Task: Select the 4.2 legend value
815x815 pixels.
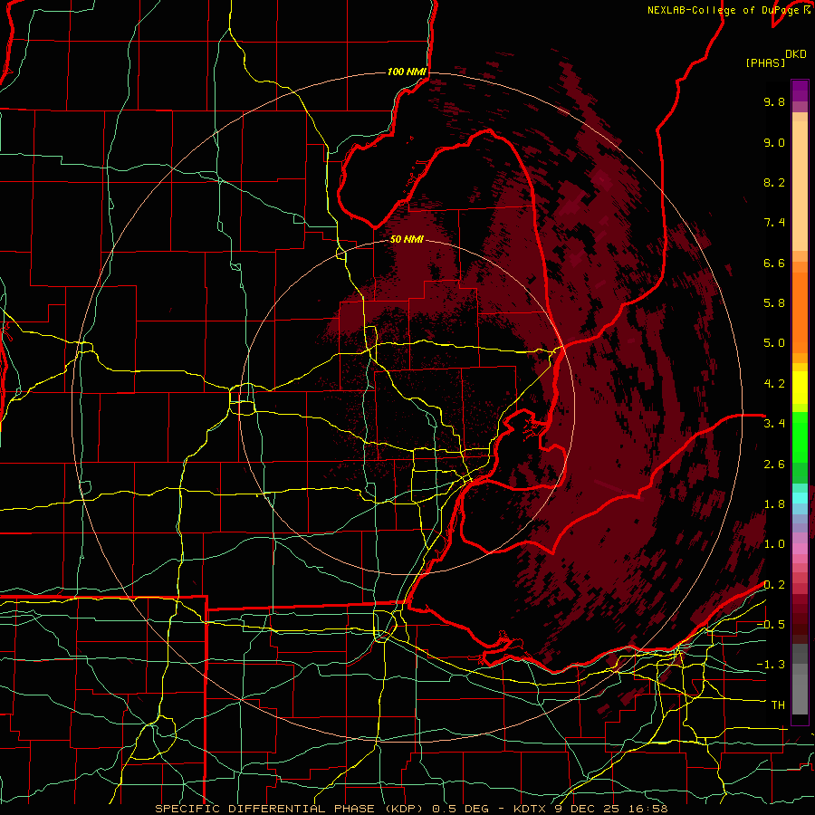Action: pos(774,384)
